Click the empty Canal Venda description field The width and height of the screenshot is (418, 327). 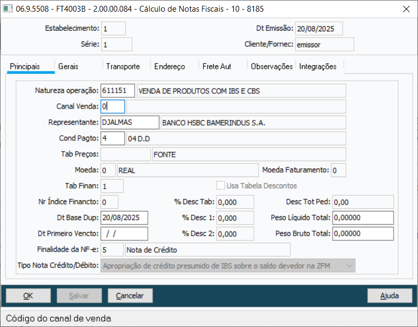(x=236, y=107)
